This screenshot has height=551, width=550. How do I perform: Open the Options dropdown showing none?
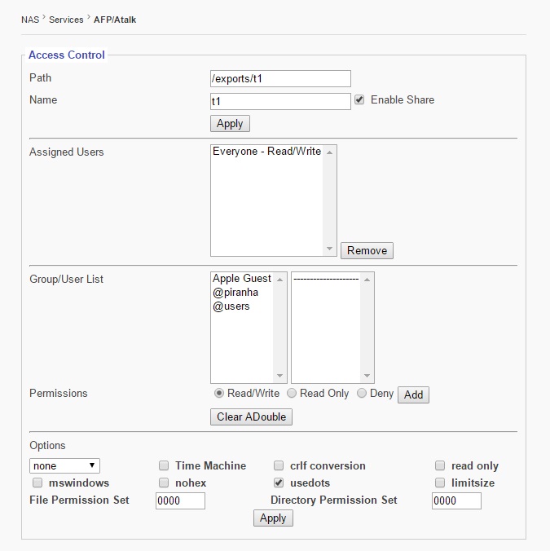[x=64, y=465]
